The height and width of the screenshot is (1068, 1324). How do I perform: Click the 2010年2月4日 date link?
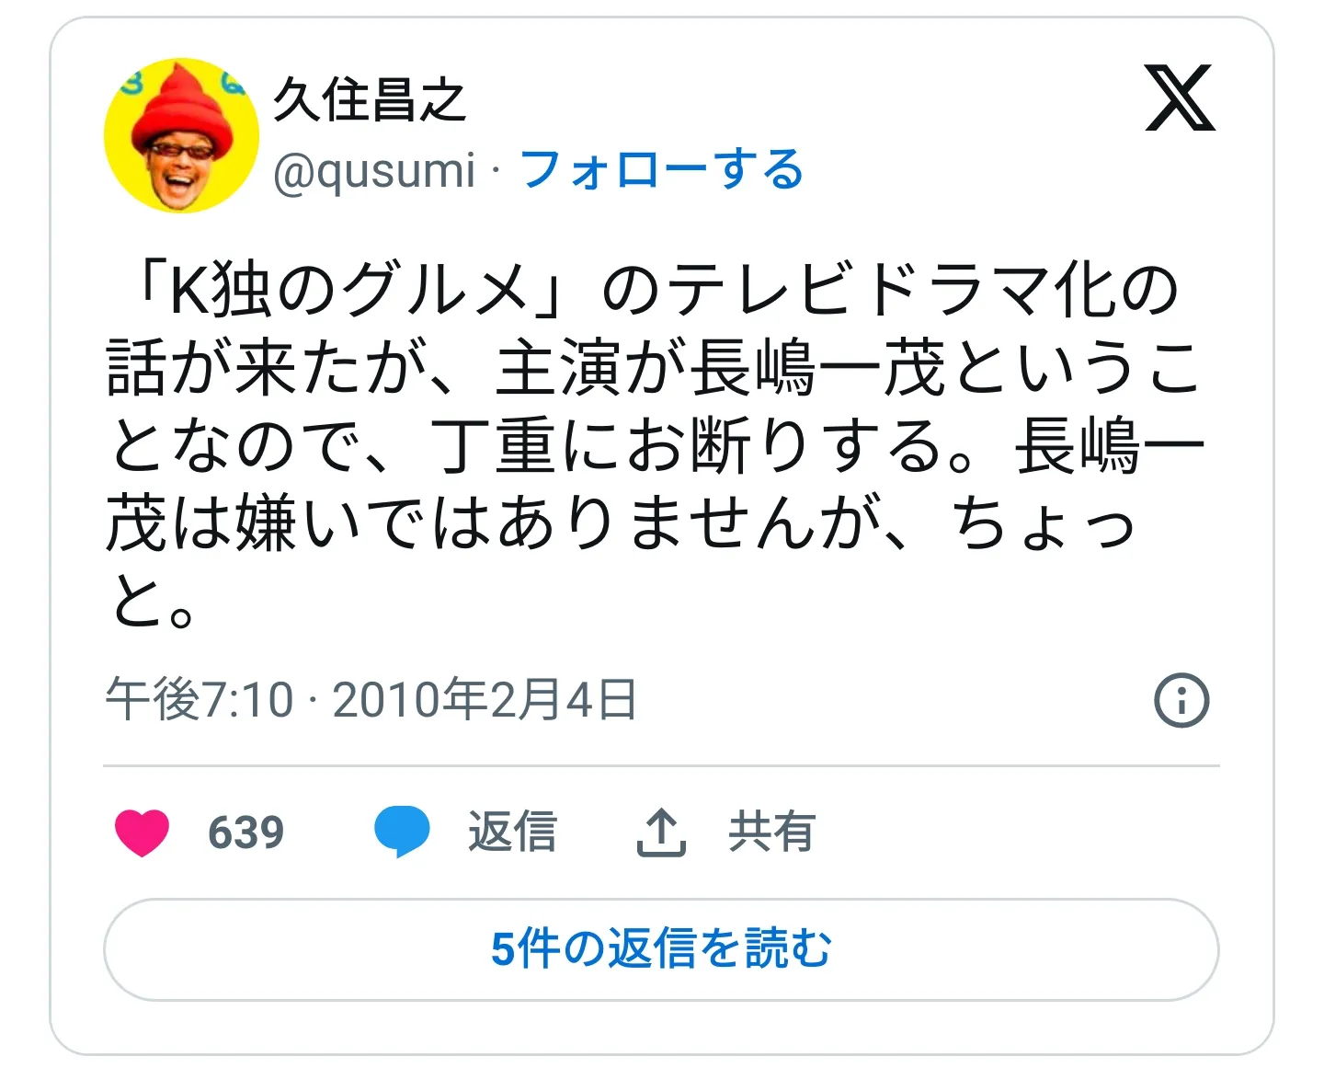coord(485,700)
